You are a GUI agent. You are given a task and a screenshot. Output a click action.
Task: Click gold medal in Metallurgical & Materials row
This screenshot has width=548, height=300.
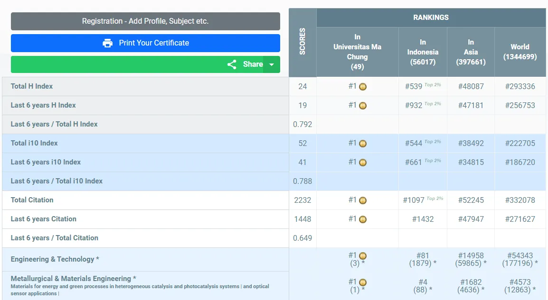point(363,282)
